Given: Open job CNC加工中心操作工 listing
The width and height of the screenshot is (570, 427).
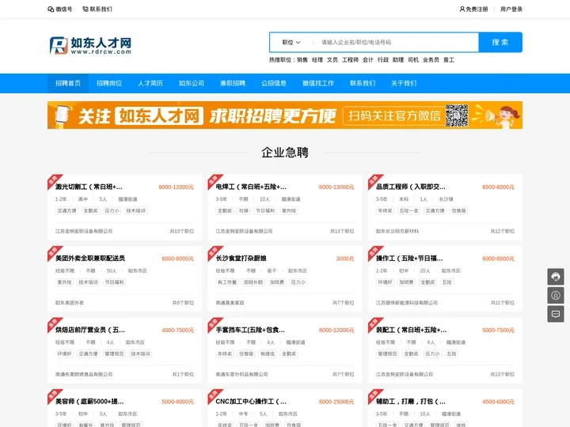Looking at the screenshot, I should 251,401.
